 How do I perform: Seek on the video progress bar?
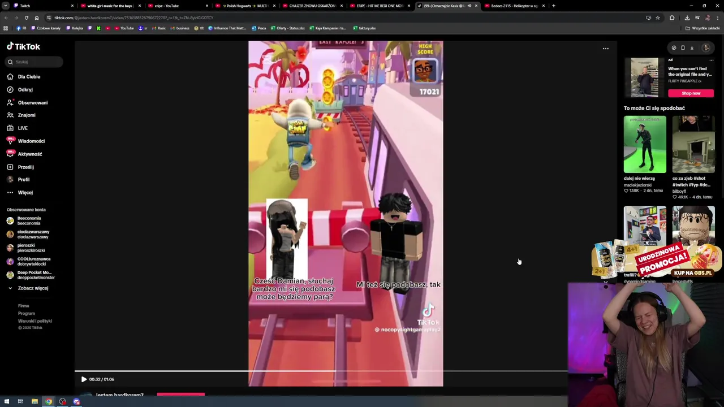click(x=321, y=371)
